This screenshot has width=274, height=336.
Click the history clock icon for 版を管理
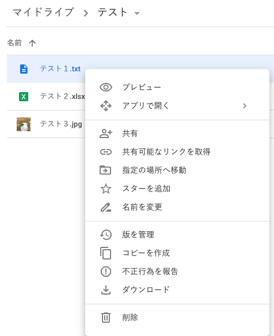106,235
